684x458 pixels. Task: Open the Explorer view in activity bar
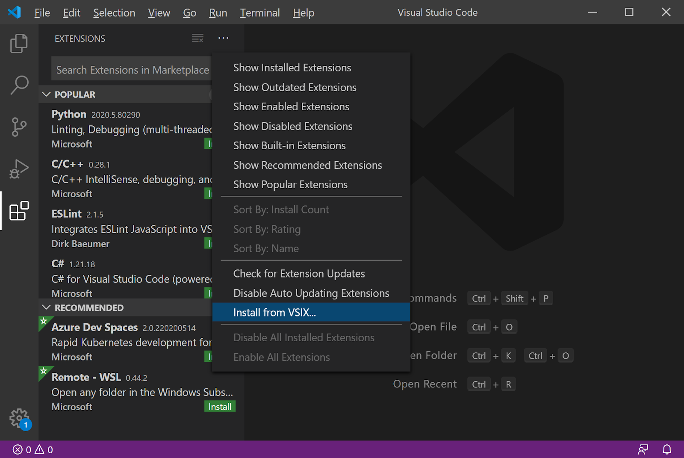(19, 43)
